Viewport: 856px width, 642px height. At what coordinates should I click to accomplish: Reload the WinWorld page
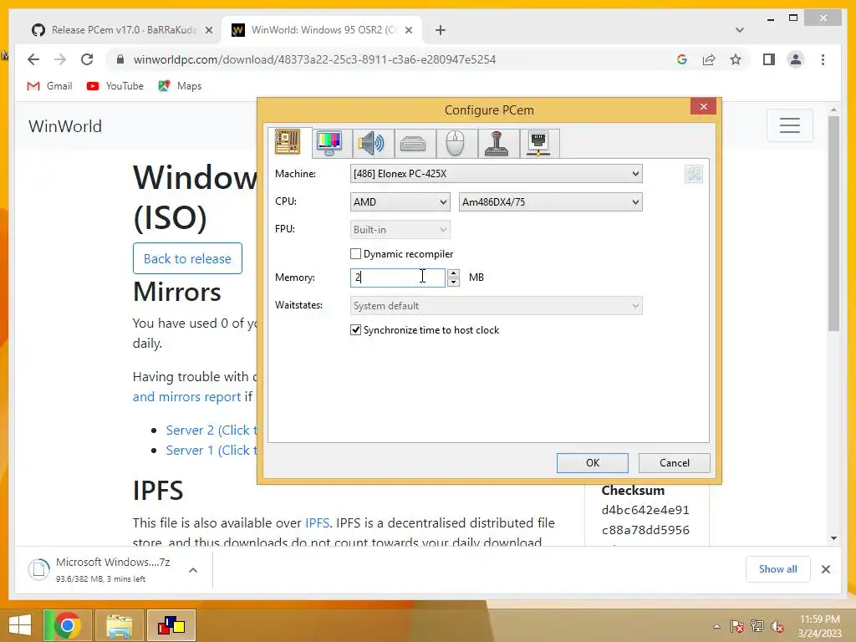[87, 59]
